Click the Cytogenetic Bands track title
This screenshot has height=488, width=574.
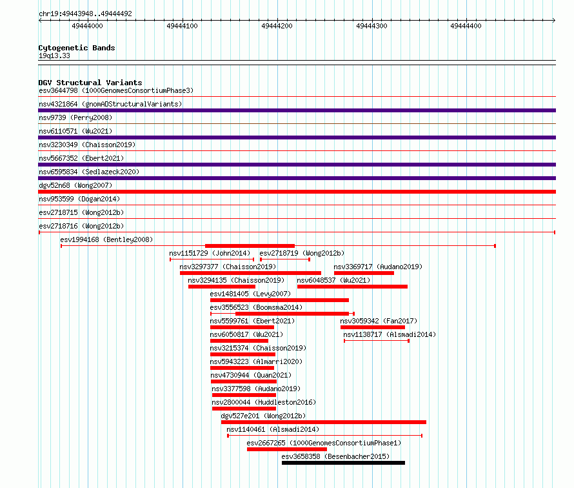point(77,48)
